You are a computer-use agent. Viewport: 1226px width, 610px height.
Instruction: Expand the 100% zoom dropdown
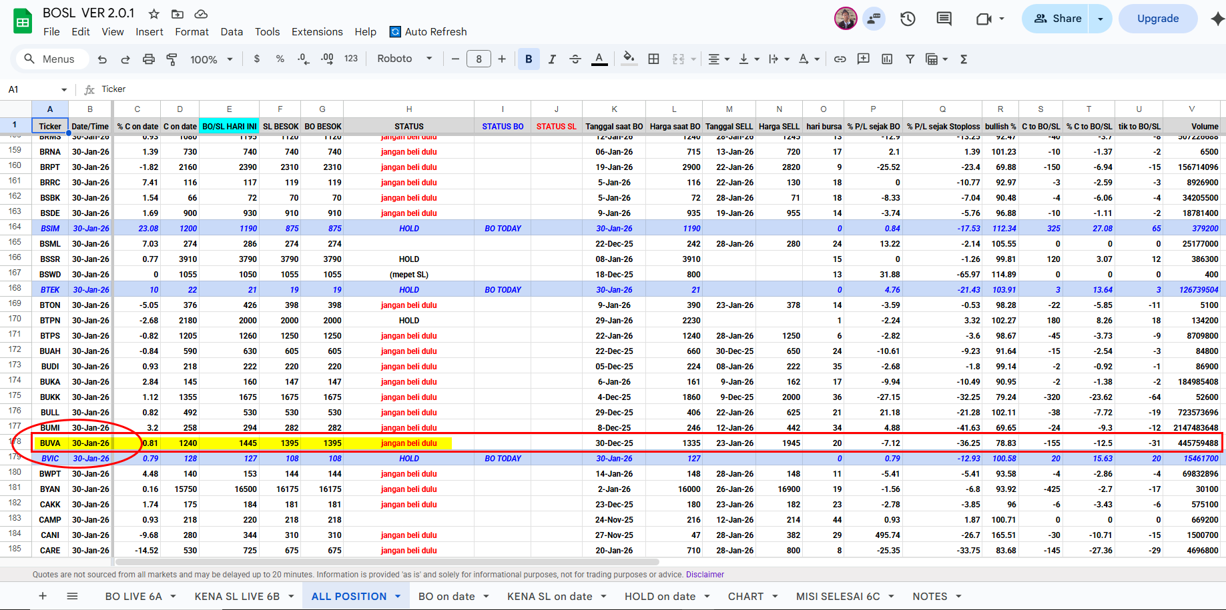click(x=211, y=59)
